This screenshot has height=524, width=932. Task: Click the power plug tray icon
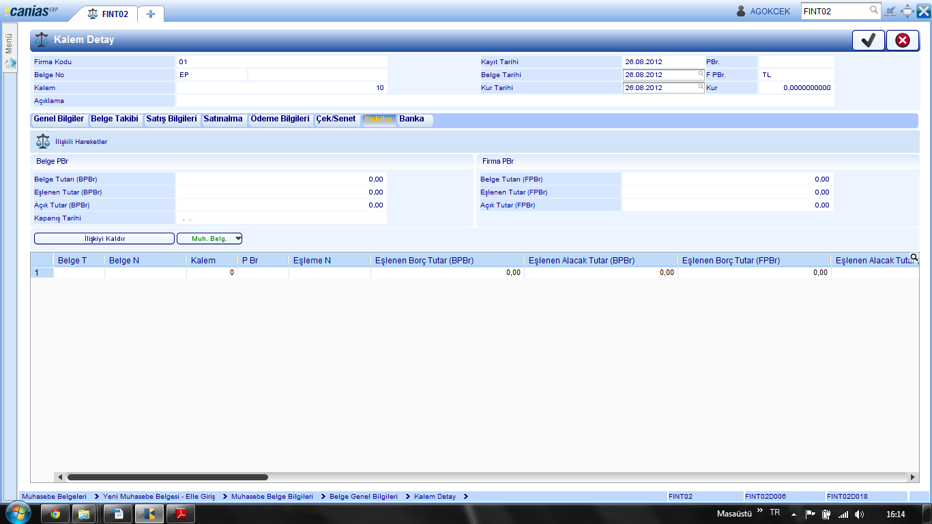coord(826,514)
